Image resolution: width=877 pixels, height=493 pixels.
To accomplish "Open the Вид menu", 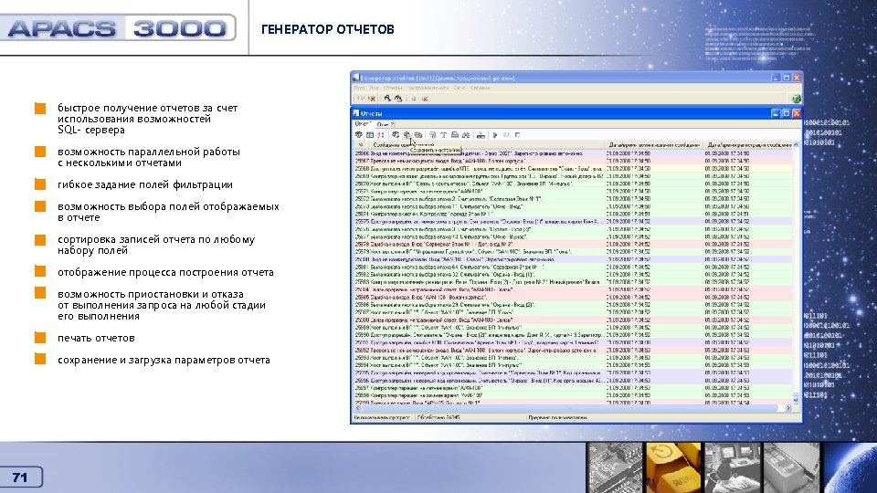I will 374,88.
